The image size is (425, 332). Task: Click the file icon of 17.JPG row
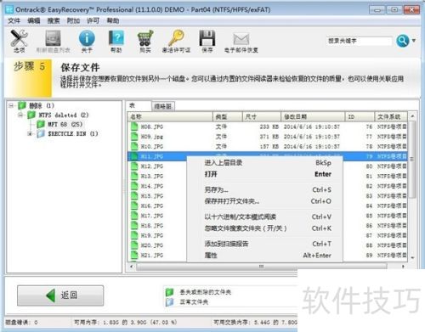pyautogui.click(x=134, y=216)
